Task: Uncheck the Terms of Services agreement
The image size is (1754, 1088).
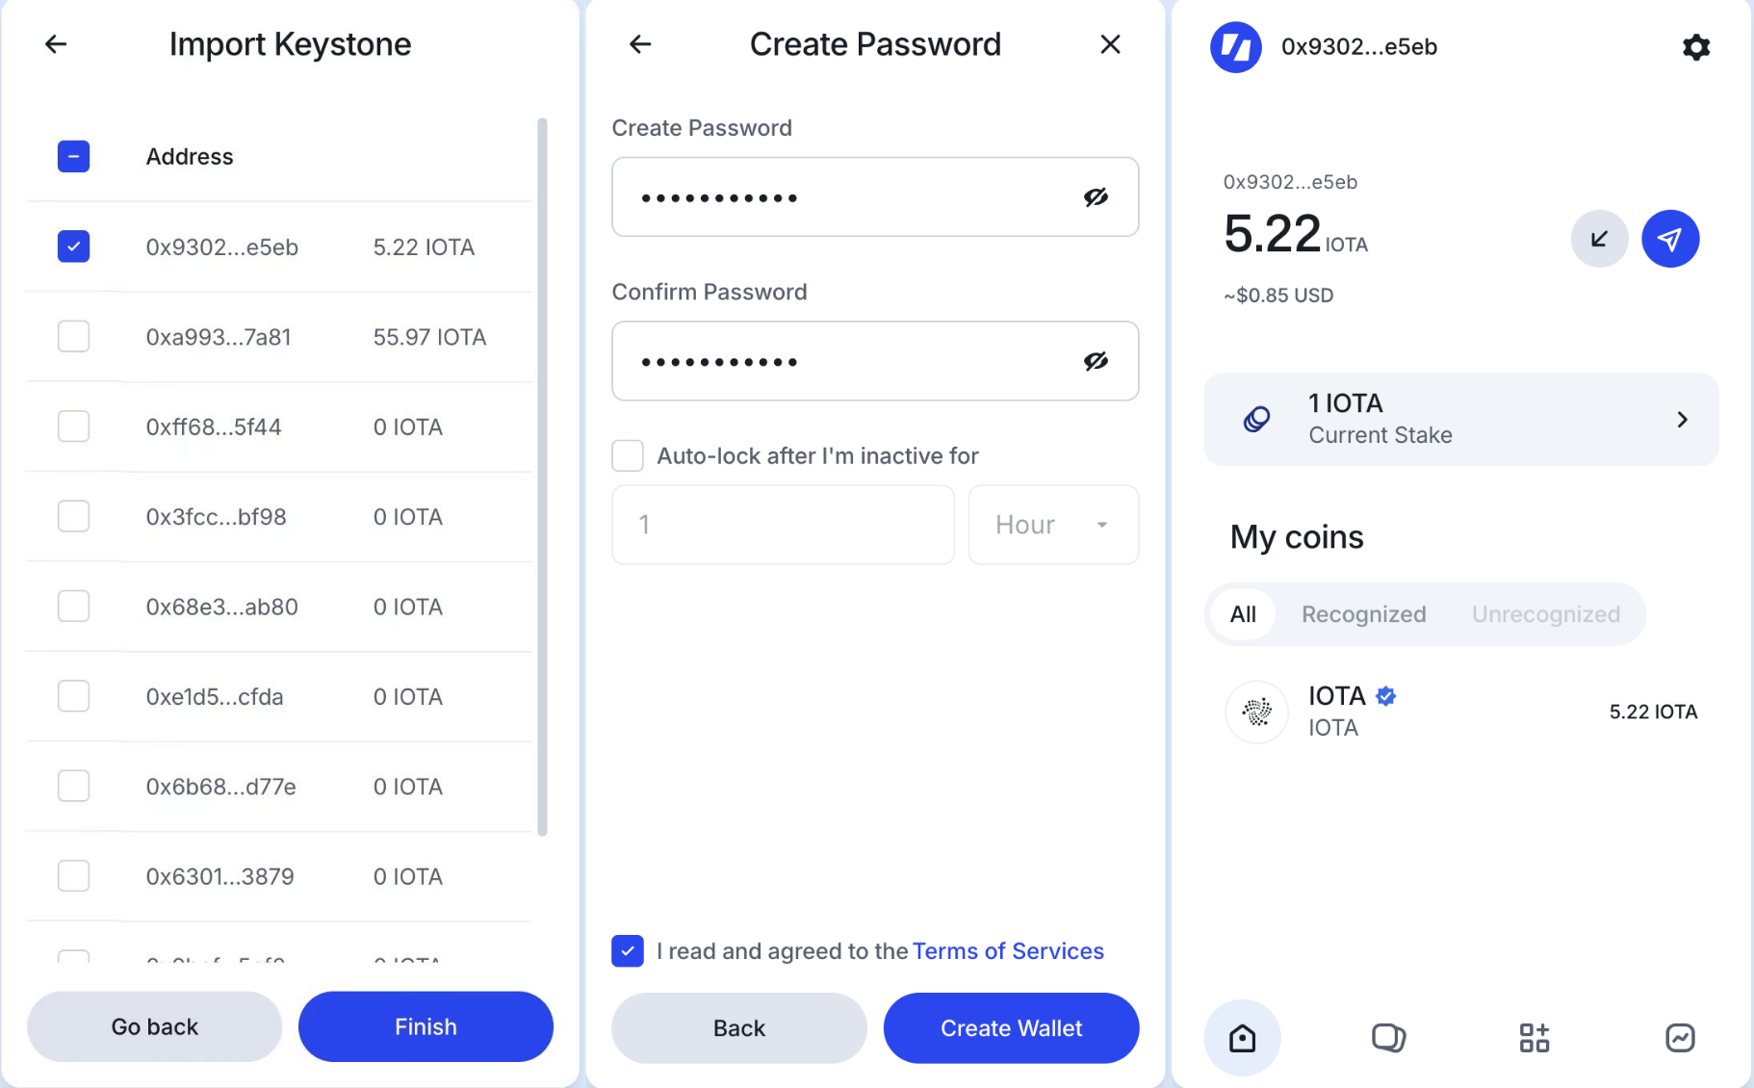Action: [x=628, y=951]
